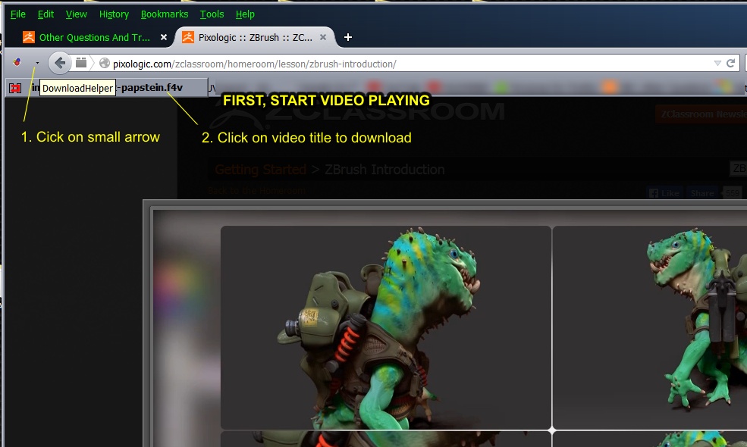This screenshot has width=747, height=447.
Task: Click the globe icon in the address bar
Action: coord(105,64)
